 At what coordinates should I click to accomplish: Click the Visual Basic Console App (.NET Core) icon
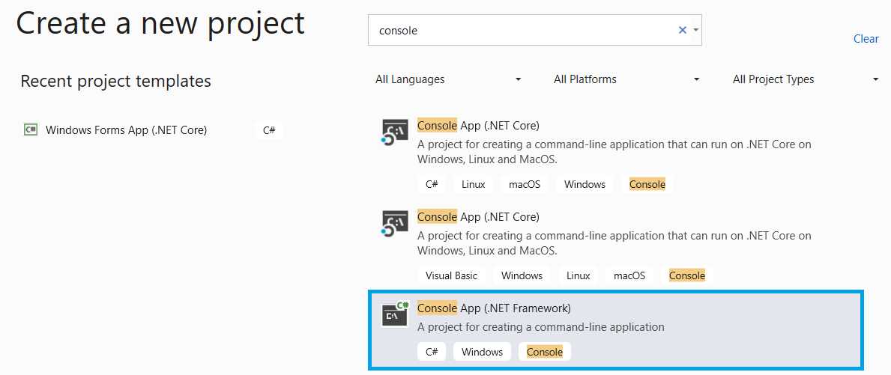pos(394,224)
